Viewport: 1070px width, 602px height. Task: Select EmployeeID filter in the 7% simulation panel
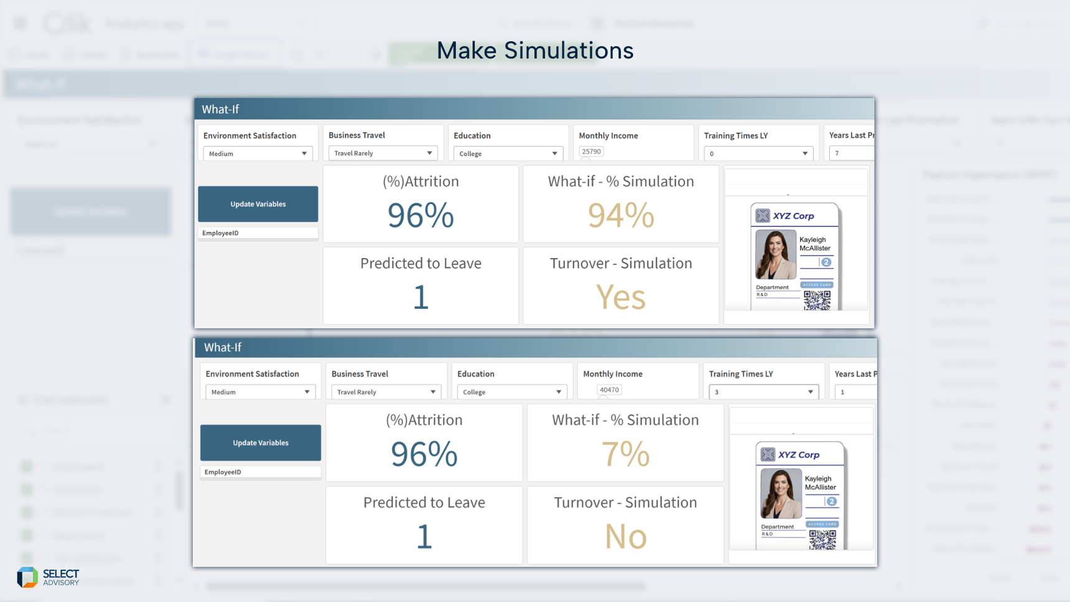coord(261,472)
